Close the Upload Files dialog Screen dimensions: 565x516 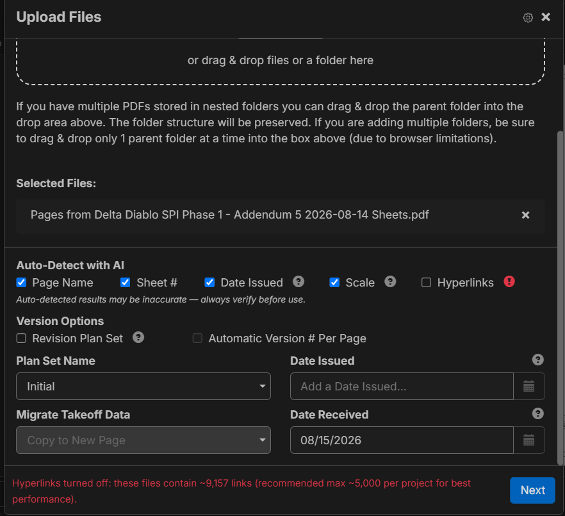coord(546,17)
